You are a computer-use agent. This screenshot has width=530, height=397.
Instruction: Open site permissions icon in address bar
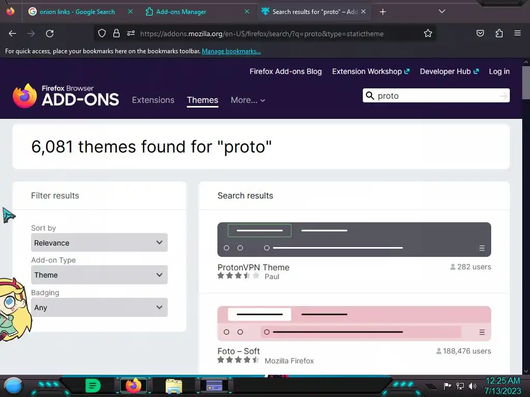[x=131, y=33]
